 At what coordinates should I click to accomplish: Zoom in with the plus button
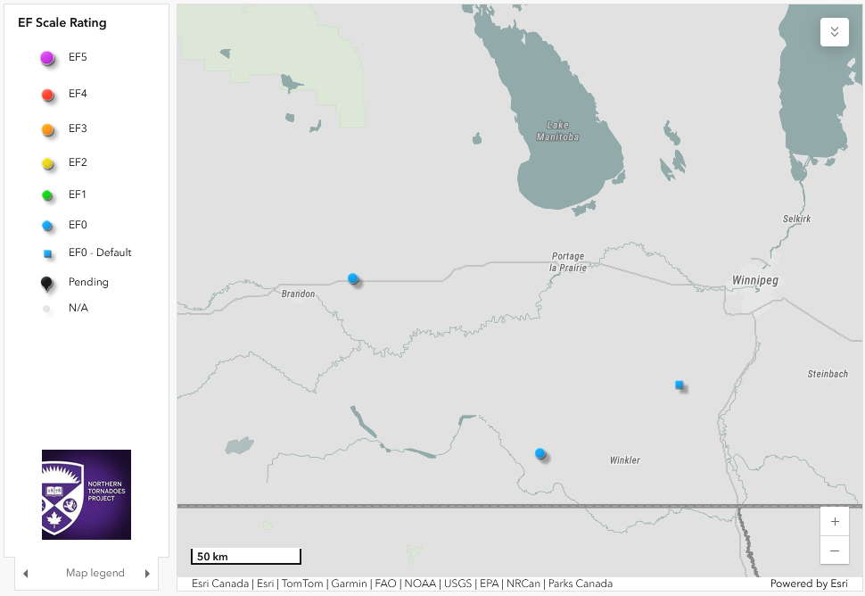pos(835,521)
